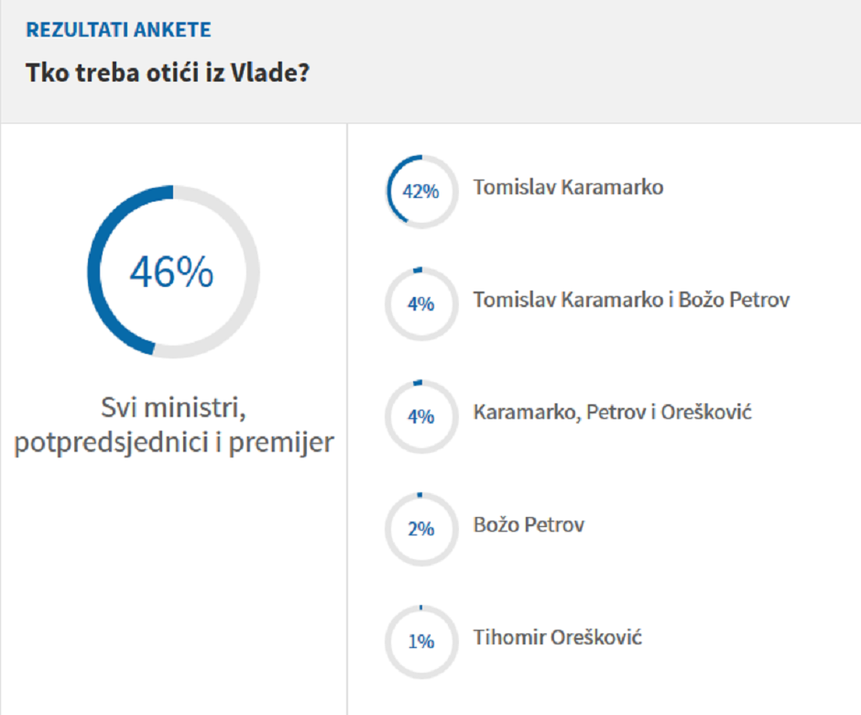The width and height of the screenshot is (861, 715).
Task: Select the "Tihomir Orešković" option label
Action: 557,638
